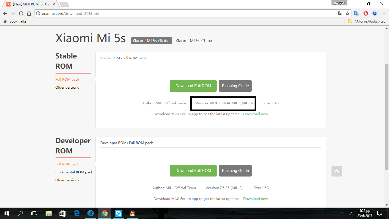Show hidden system tray icons

point(342,213)
